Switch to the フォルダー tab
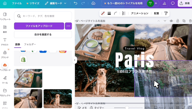This screenshot has height=109, width=192. [30, 44]
